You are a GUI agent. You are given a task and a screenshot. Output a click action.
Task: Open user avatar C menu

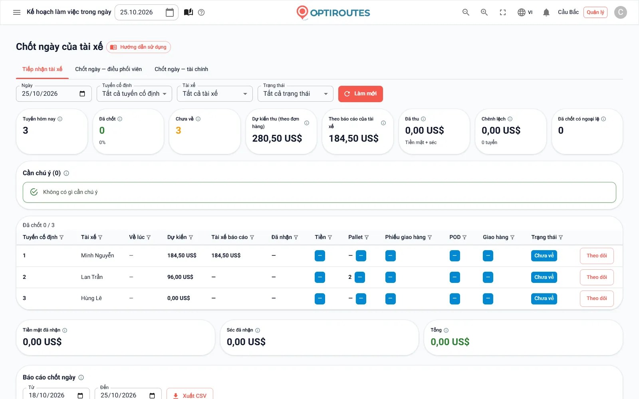(x=620, y=12)
